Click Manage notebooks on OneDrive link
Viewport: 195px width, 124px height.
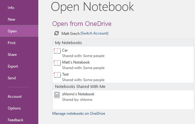click(79, 114)
